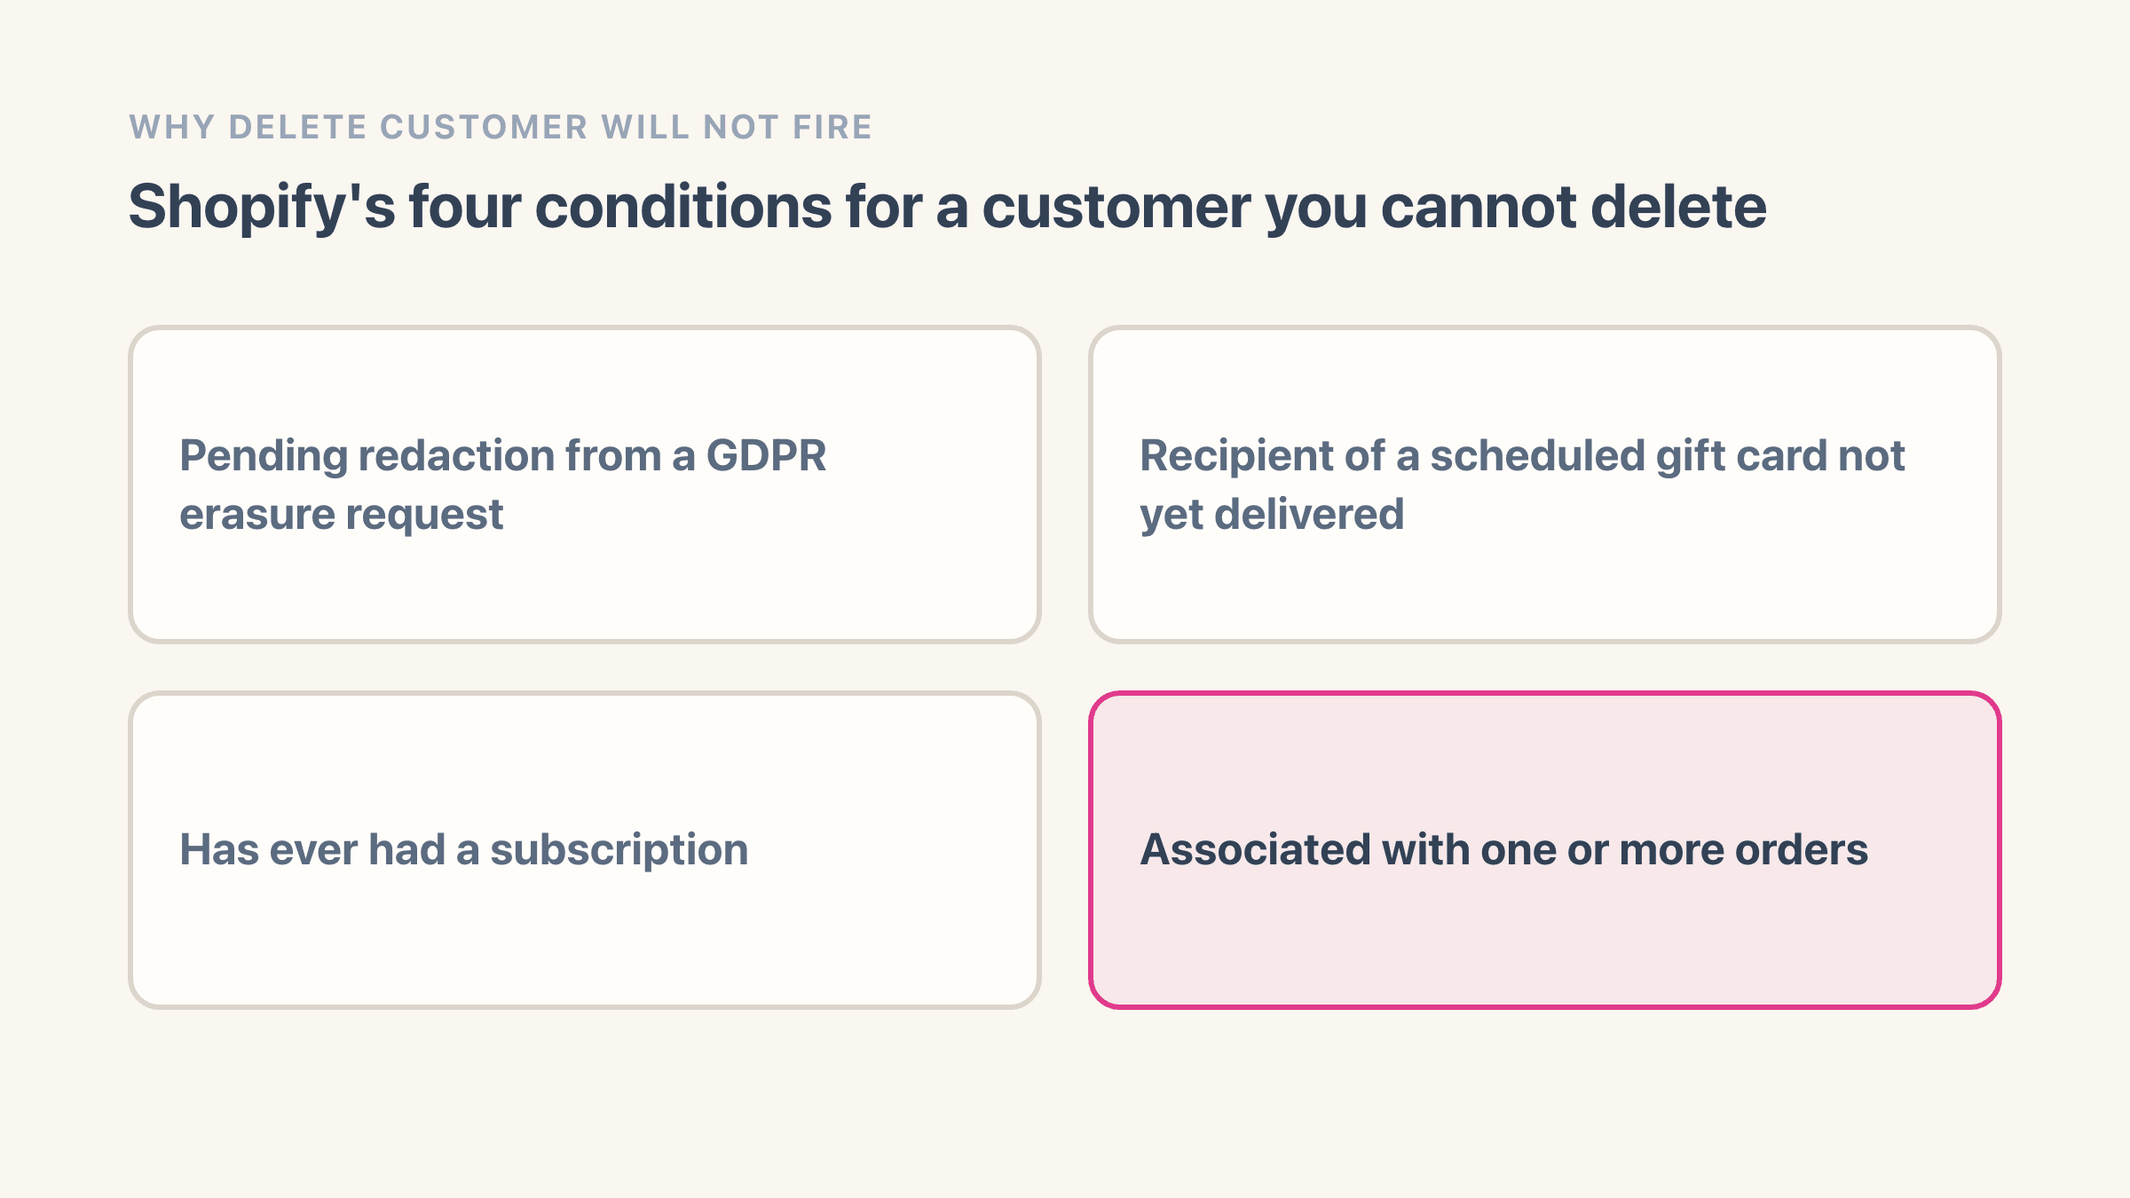Select the 'Pending redaction from a GDPR' card
Viewport: 2130px width, 1198px height.
[585, 485]
